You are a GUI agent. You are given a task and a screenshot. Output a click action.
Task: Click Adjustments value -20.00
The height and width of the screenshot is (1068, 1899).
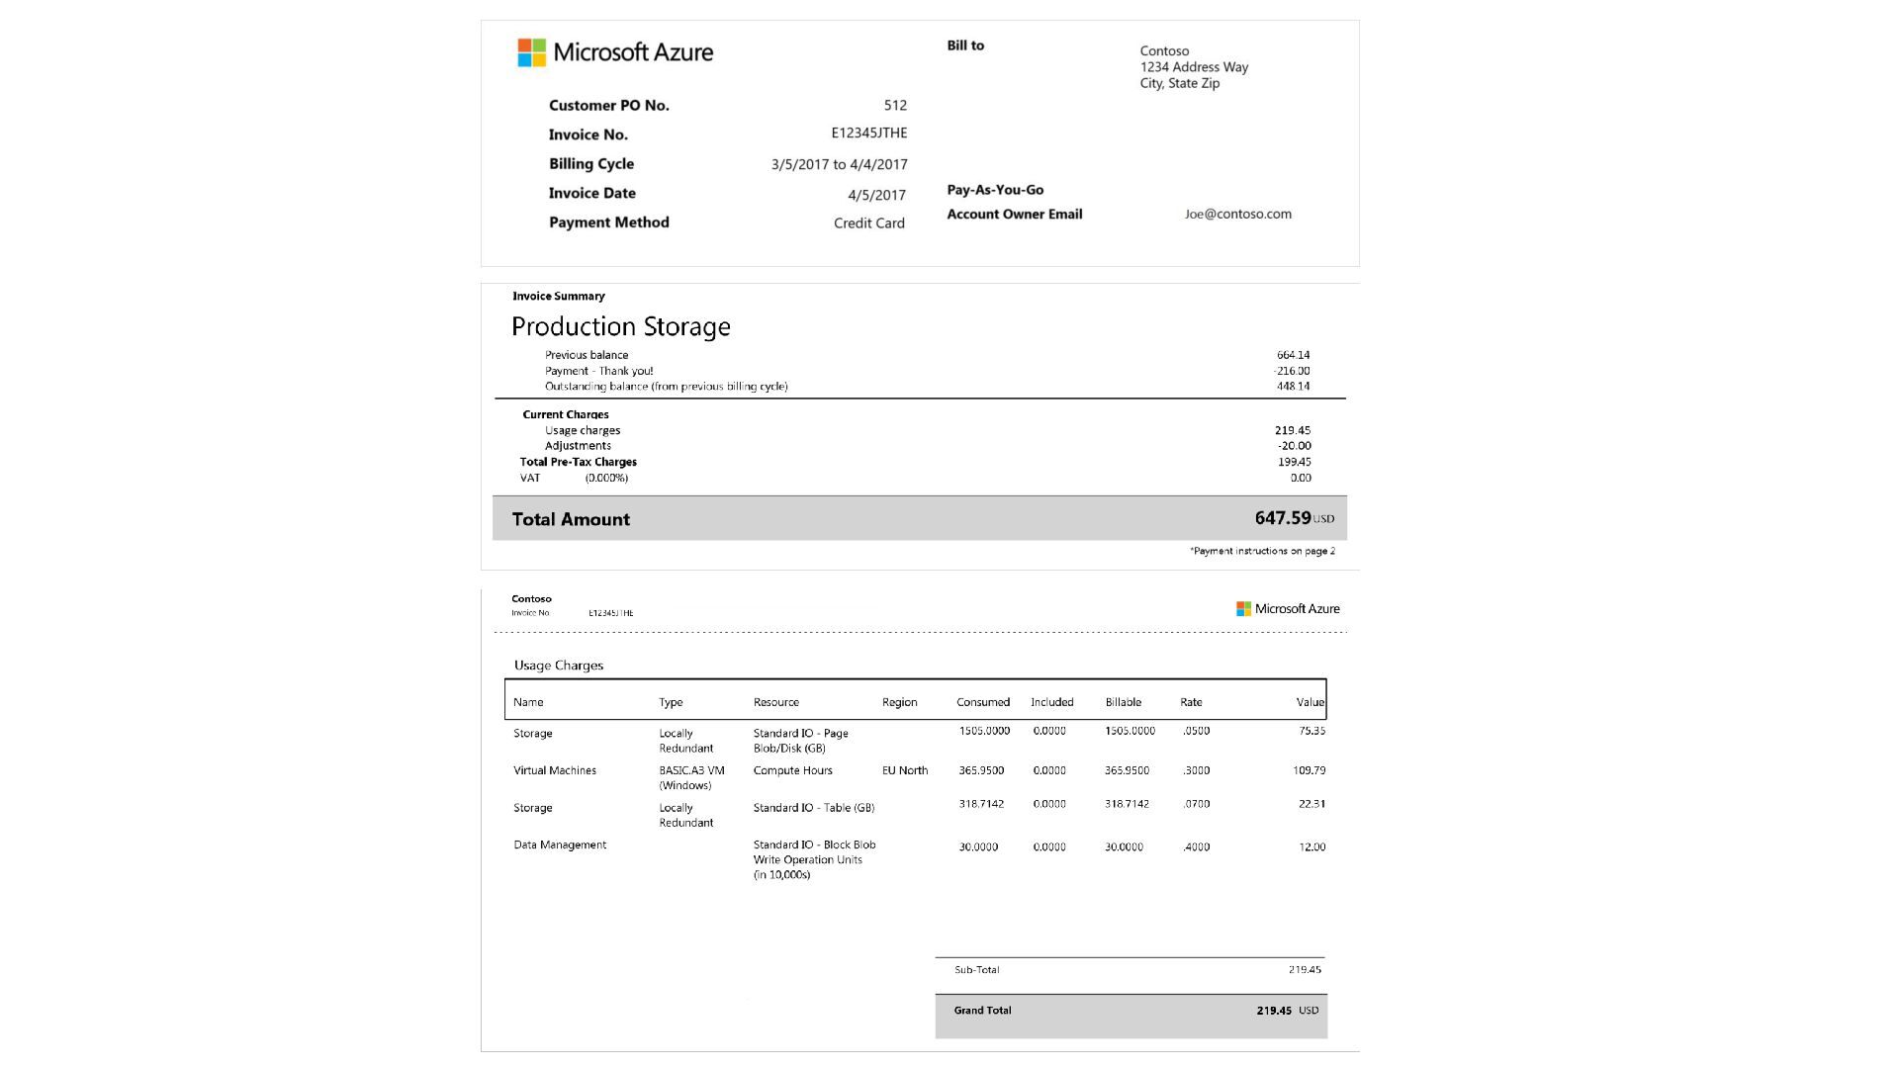click(x=1294, y=446)
